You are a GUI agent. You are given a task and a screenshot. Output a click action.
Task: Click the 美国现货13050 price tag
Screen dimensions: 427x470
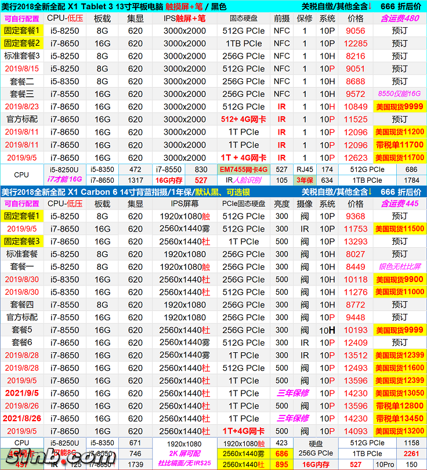pos(399,393)
